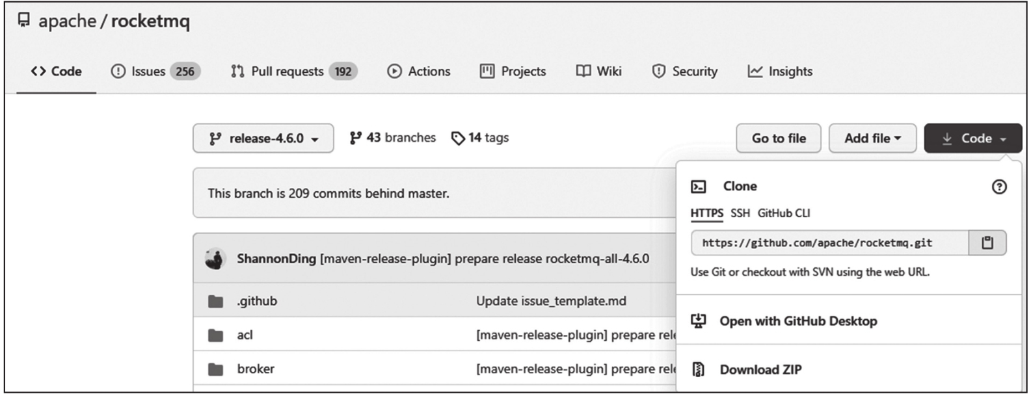
Task: Click the repository book icon beside apache
Action: pyautogui.click(x=24, y=21)
